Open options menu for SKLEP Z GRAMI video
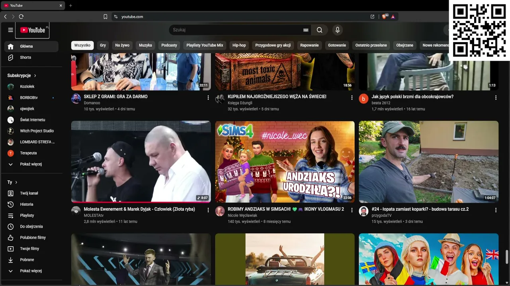 208,98
